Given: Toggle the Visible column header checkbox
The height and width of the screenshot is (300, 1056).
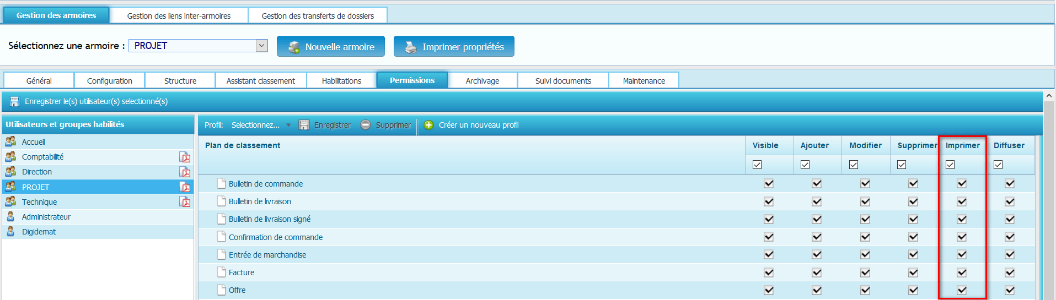Looking at the screenshot, I should click(x=757, y=165).
